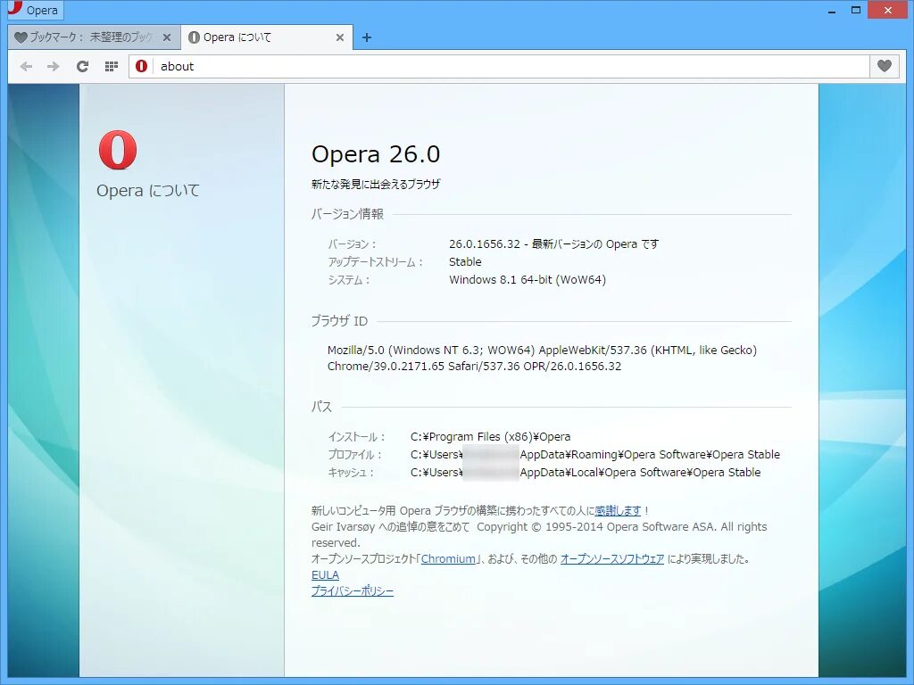Bookmark this page with the heart icon

[885, 66]
